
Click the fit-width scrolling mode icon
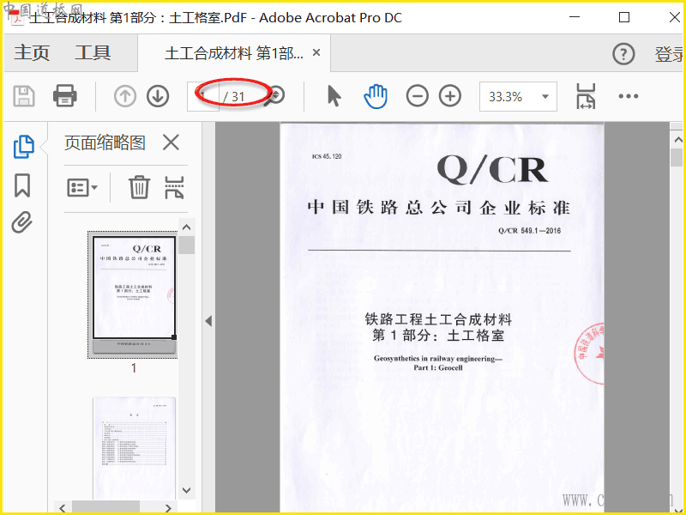click(586, 96)
